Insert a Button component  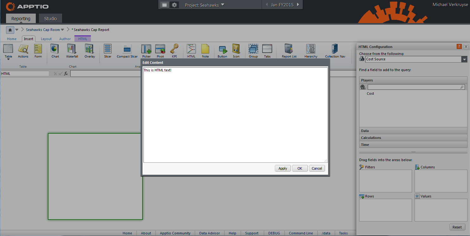pos(222,51)
